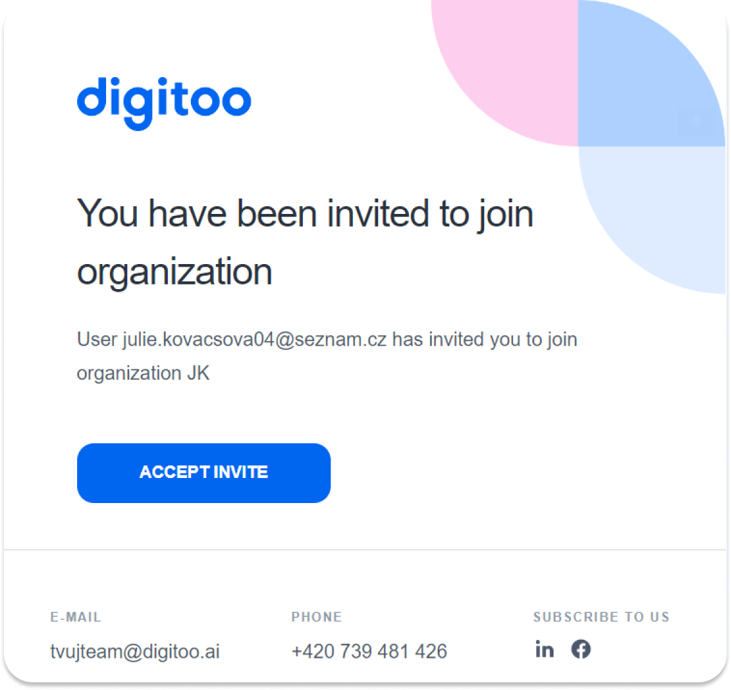Select the 'You have been invited to join' heading
This screenshot has width=731, height=690.
pyautogui.click(x=305, y=214)
